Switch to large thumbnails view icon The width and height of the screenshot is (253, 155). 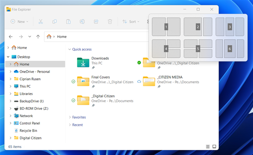pyautogui.click(x=214, y=147)
